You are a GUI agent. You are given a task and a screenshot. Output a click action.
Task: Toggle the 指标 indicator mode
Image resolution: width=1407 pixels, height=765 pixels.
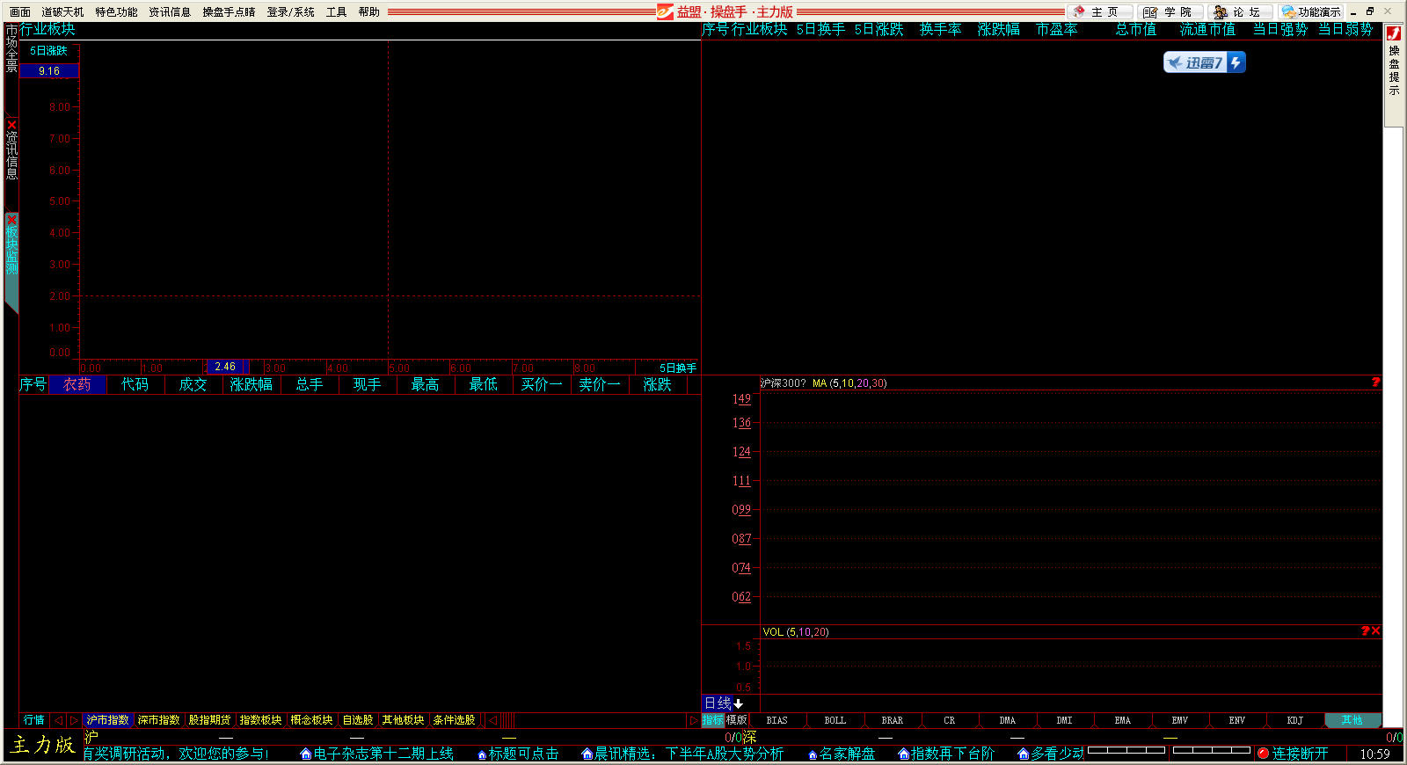coord(712,720)
